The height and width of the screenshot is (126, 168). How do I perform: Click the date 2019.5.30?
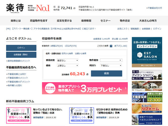tap(51, 117)
